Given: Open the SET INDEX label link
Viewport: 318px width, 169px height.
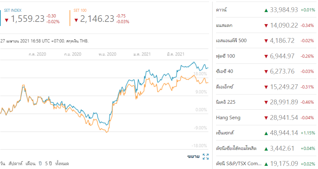Looking at the screenshot, I should click(13, 10).
